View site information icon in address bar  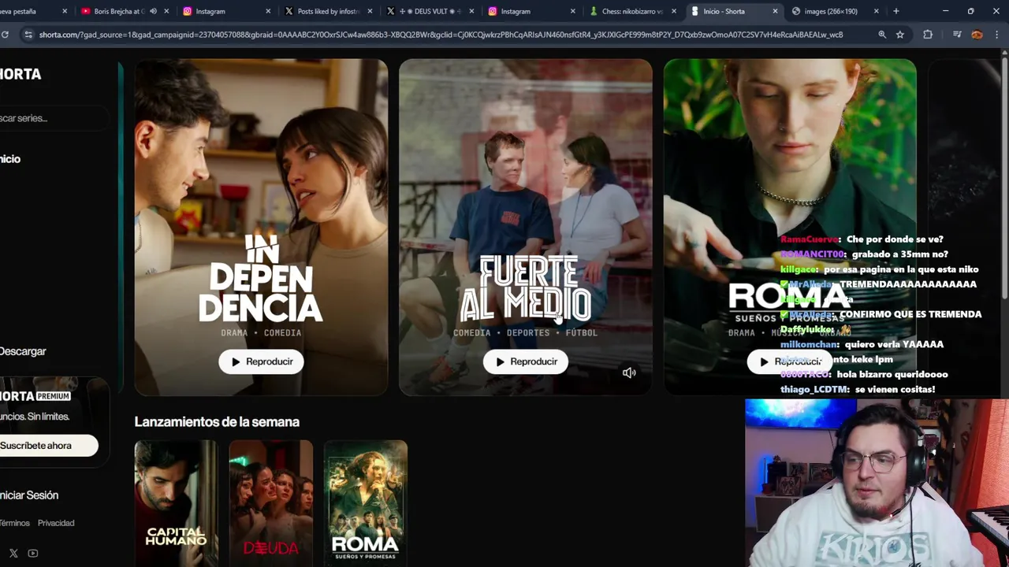28,35
